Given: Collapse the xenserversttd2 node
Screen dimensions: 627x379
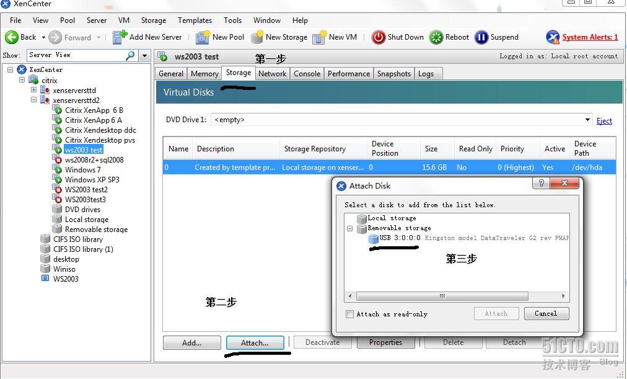Looking at the screenshot, I should [33, 100].
